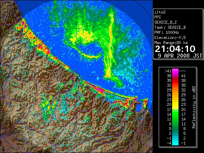The height and width of the screenshot is (153, 204).
Task: Pick the cyan color band beside -4
Action: (x=175, y=143)
